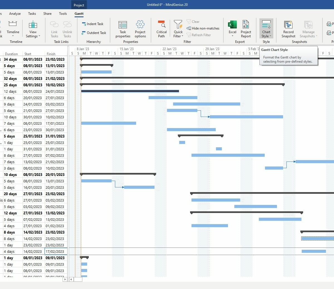Select the Share ribbon tab
The width and height of the screenshot is (334, 289).
coord(47,14)
